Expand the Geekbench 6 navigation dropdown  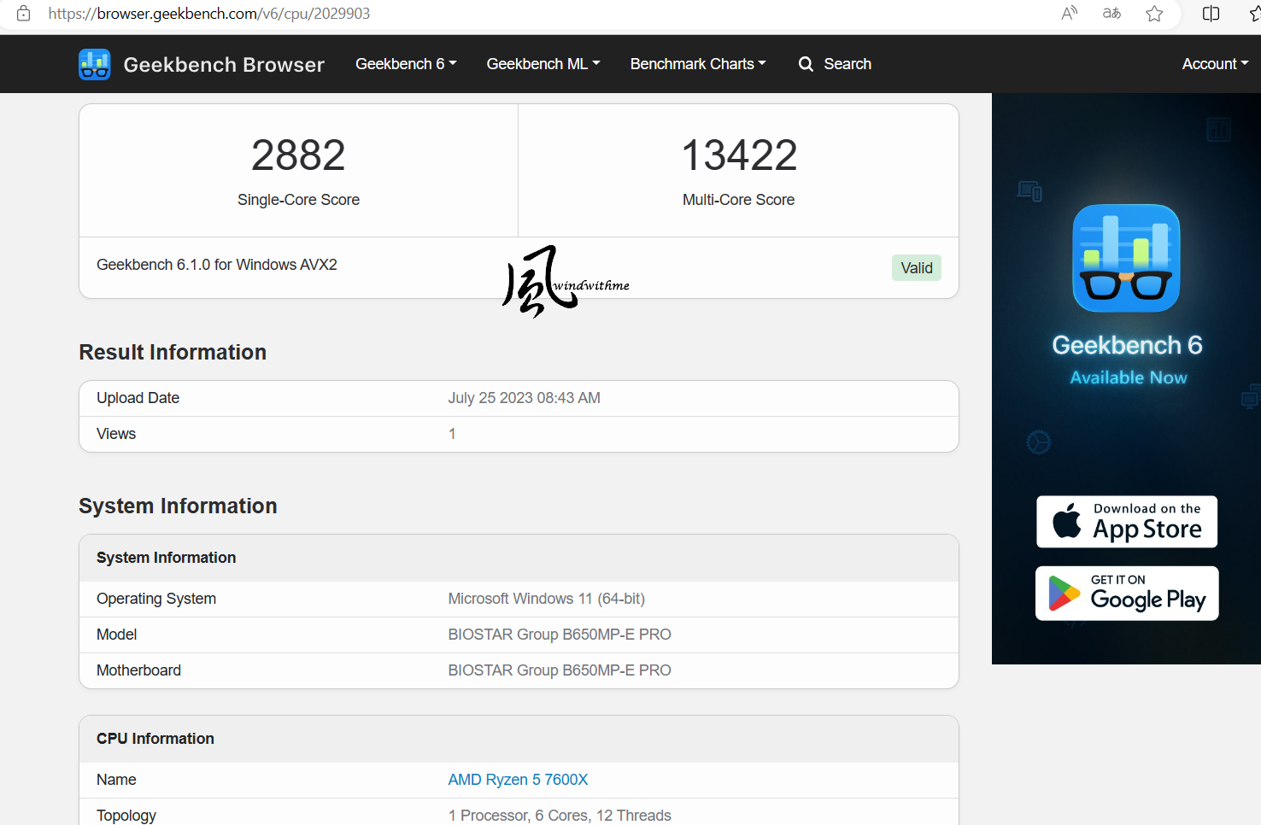[406, 64]
